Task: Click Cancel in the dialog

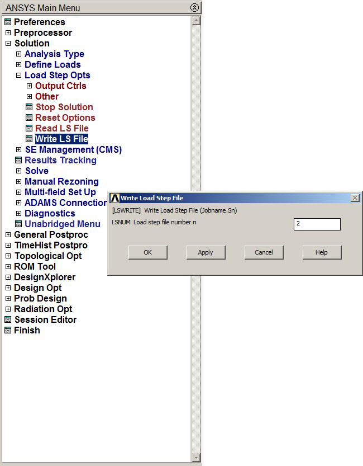Action: tap(264, 252)
